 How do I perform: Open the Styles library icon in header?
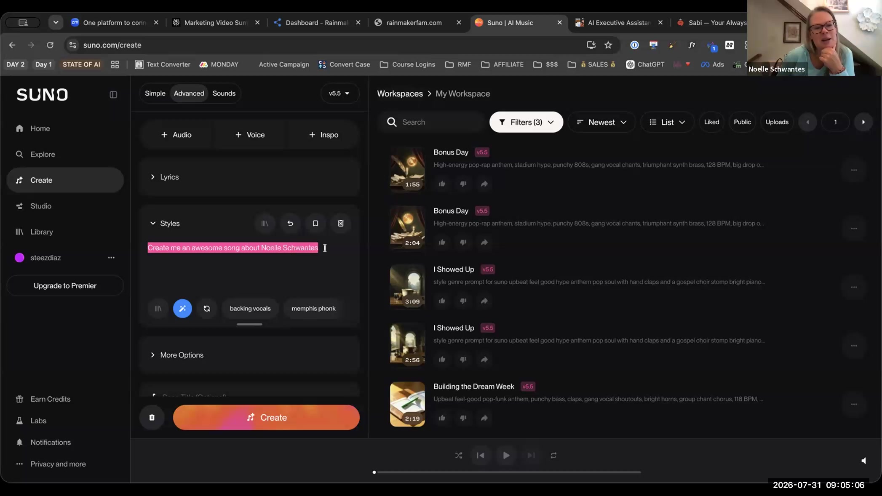[265, 224]
